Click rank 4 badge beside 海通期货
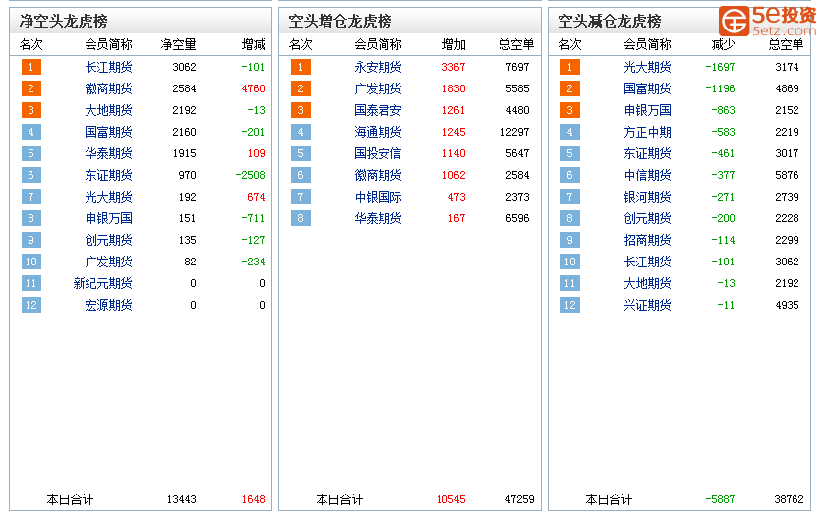Viewport: 824px width, 524px height. point(301,132)
